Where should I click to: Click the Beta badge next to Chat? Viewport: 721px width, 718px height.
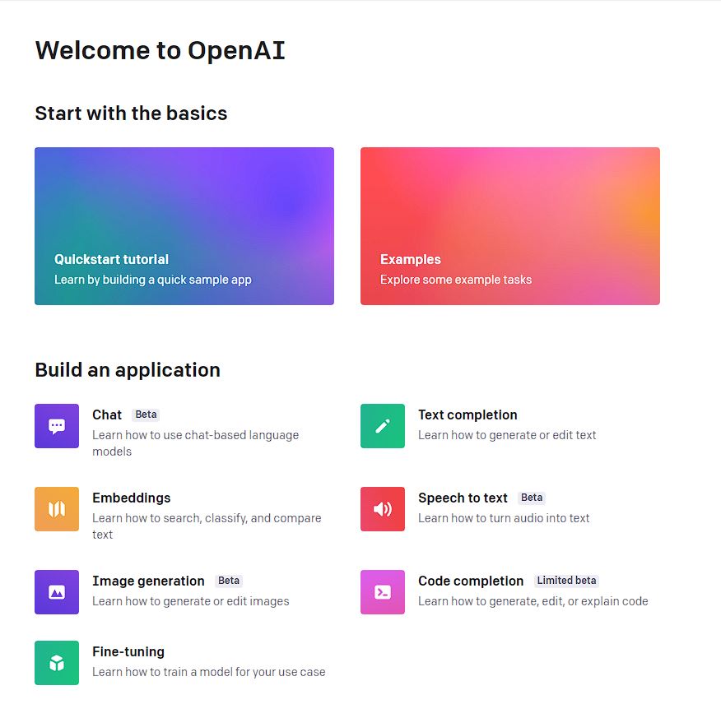tap(146, 415)
